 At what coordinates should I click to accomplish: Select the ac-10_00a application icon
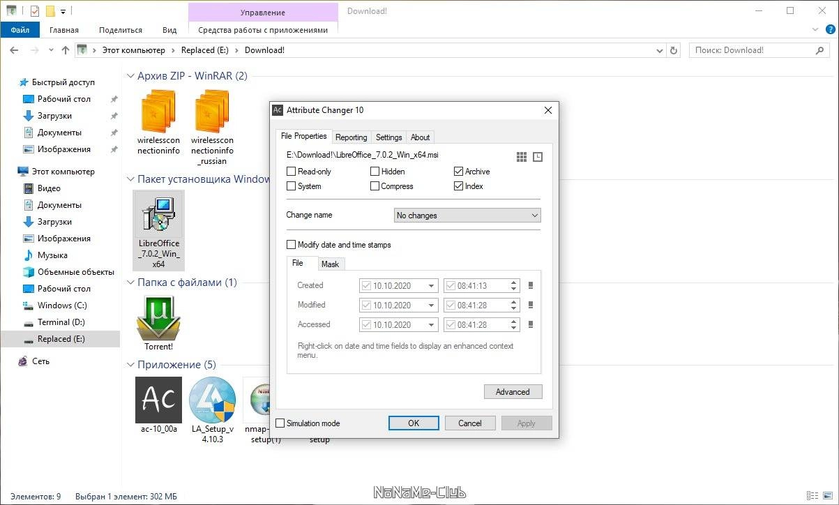coord(158,400)
